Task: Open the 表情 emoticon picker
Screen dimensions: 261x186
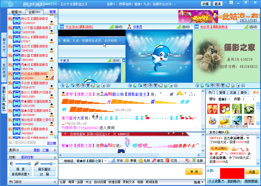Action: pyautogui.click(x=127, y=161)
